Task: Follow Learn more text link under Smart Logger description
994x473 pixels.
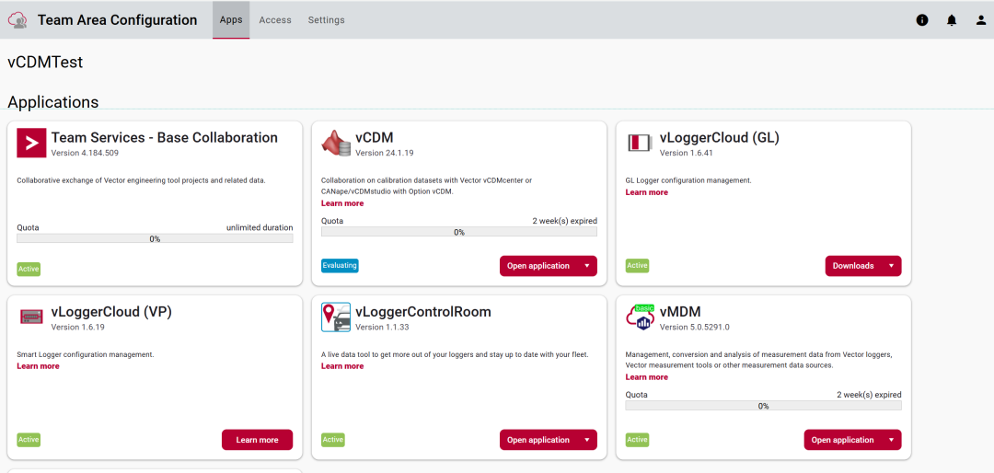Action: tap(38, 366)
